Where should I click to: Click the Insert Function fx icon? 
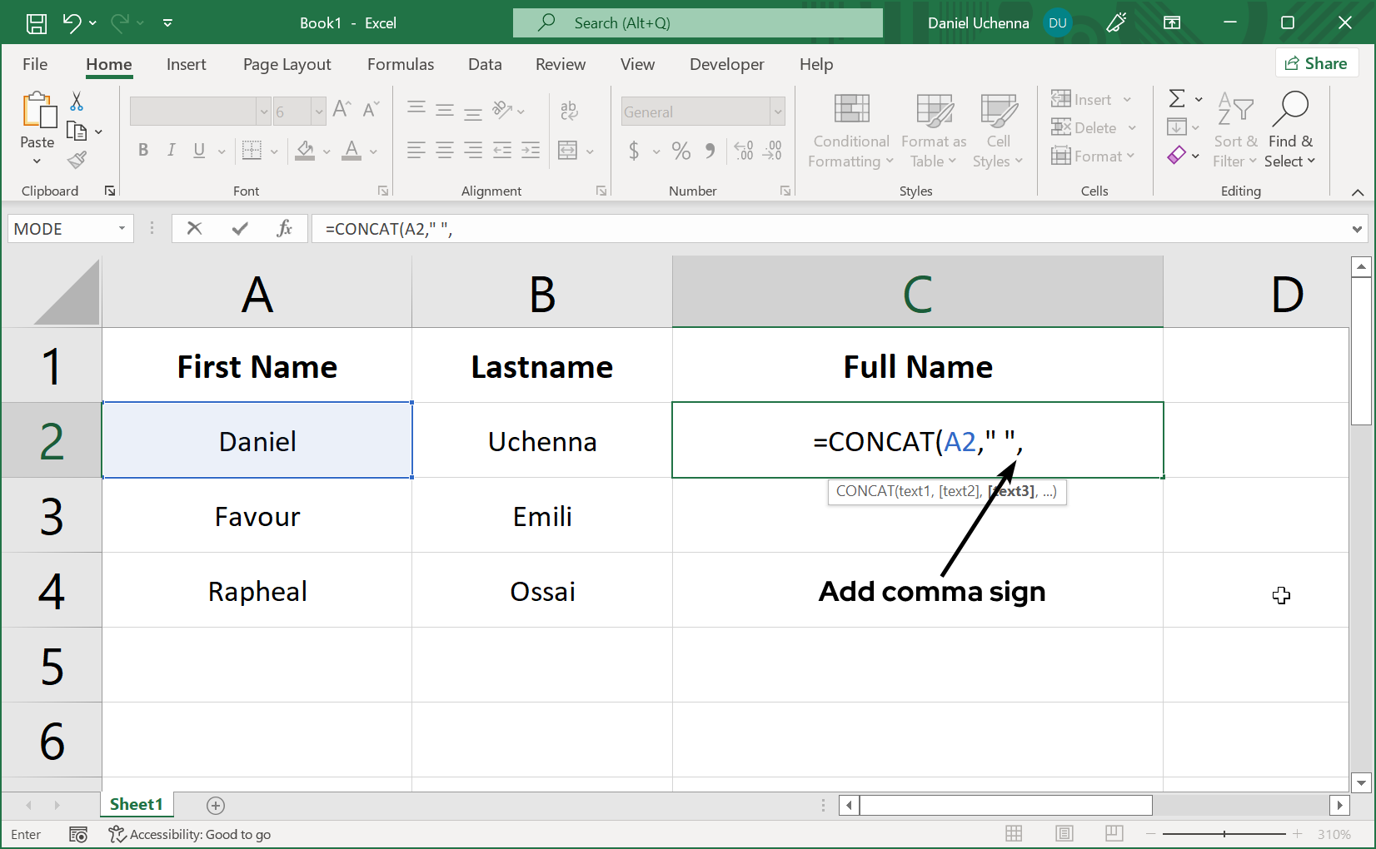coord(285,228)
